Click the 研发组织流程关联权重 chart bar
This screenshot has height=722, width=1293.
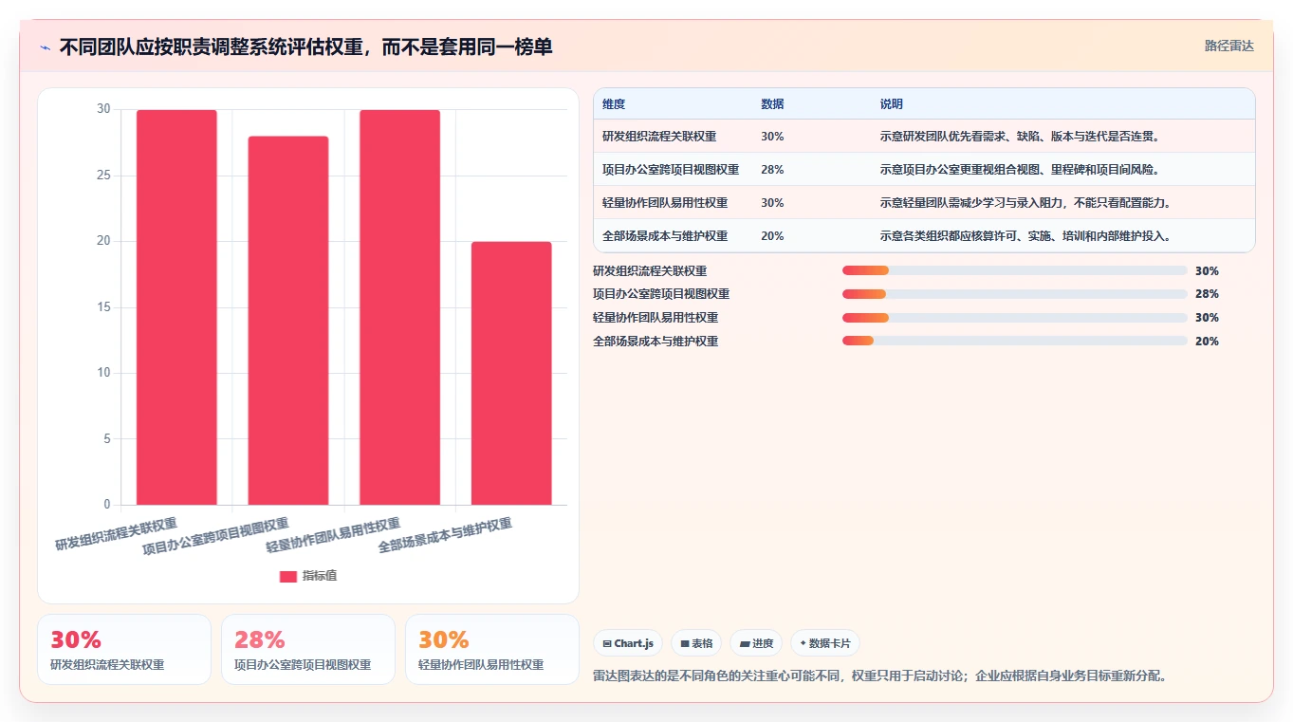[x=176, y=307]
